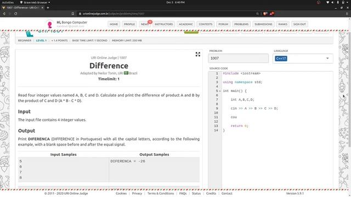Open the PROFILE menu item

click(x=129, y=24)
